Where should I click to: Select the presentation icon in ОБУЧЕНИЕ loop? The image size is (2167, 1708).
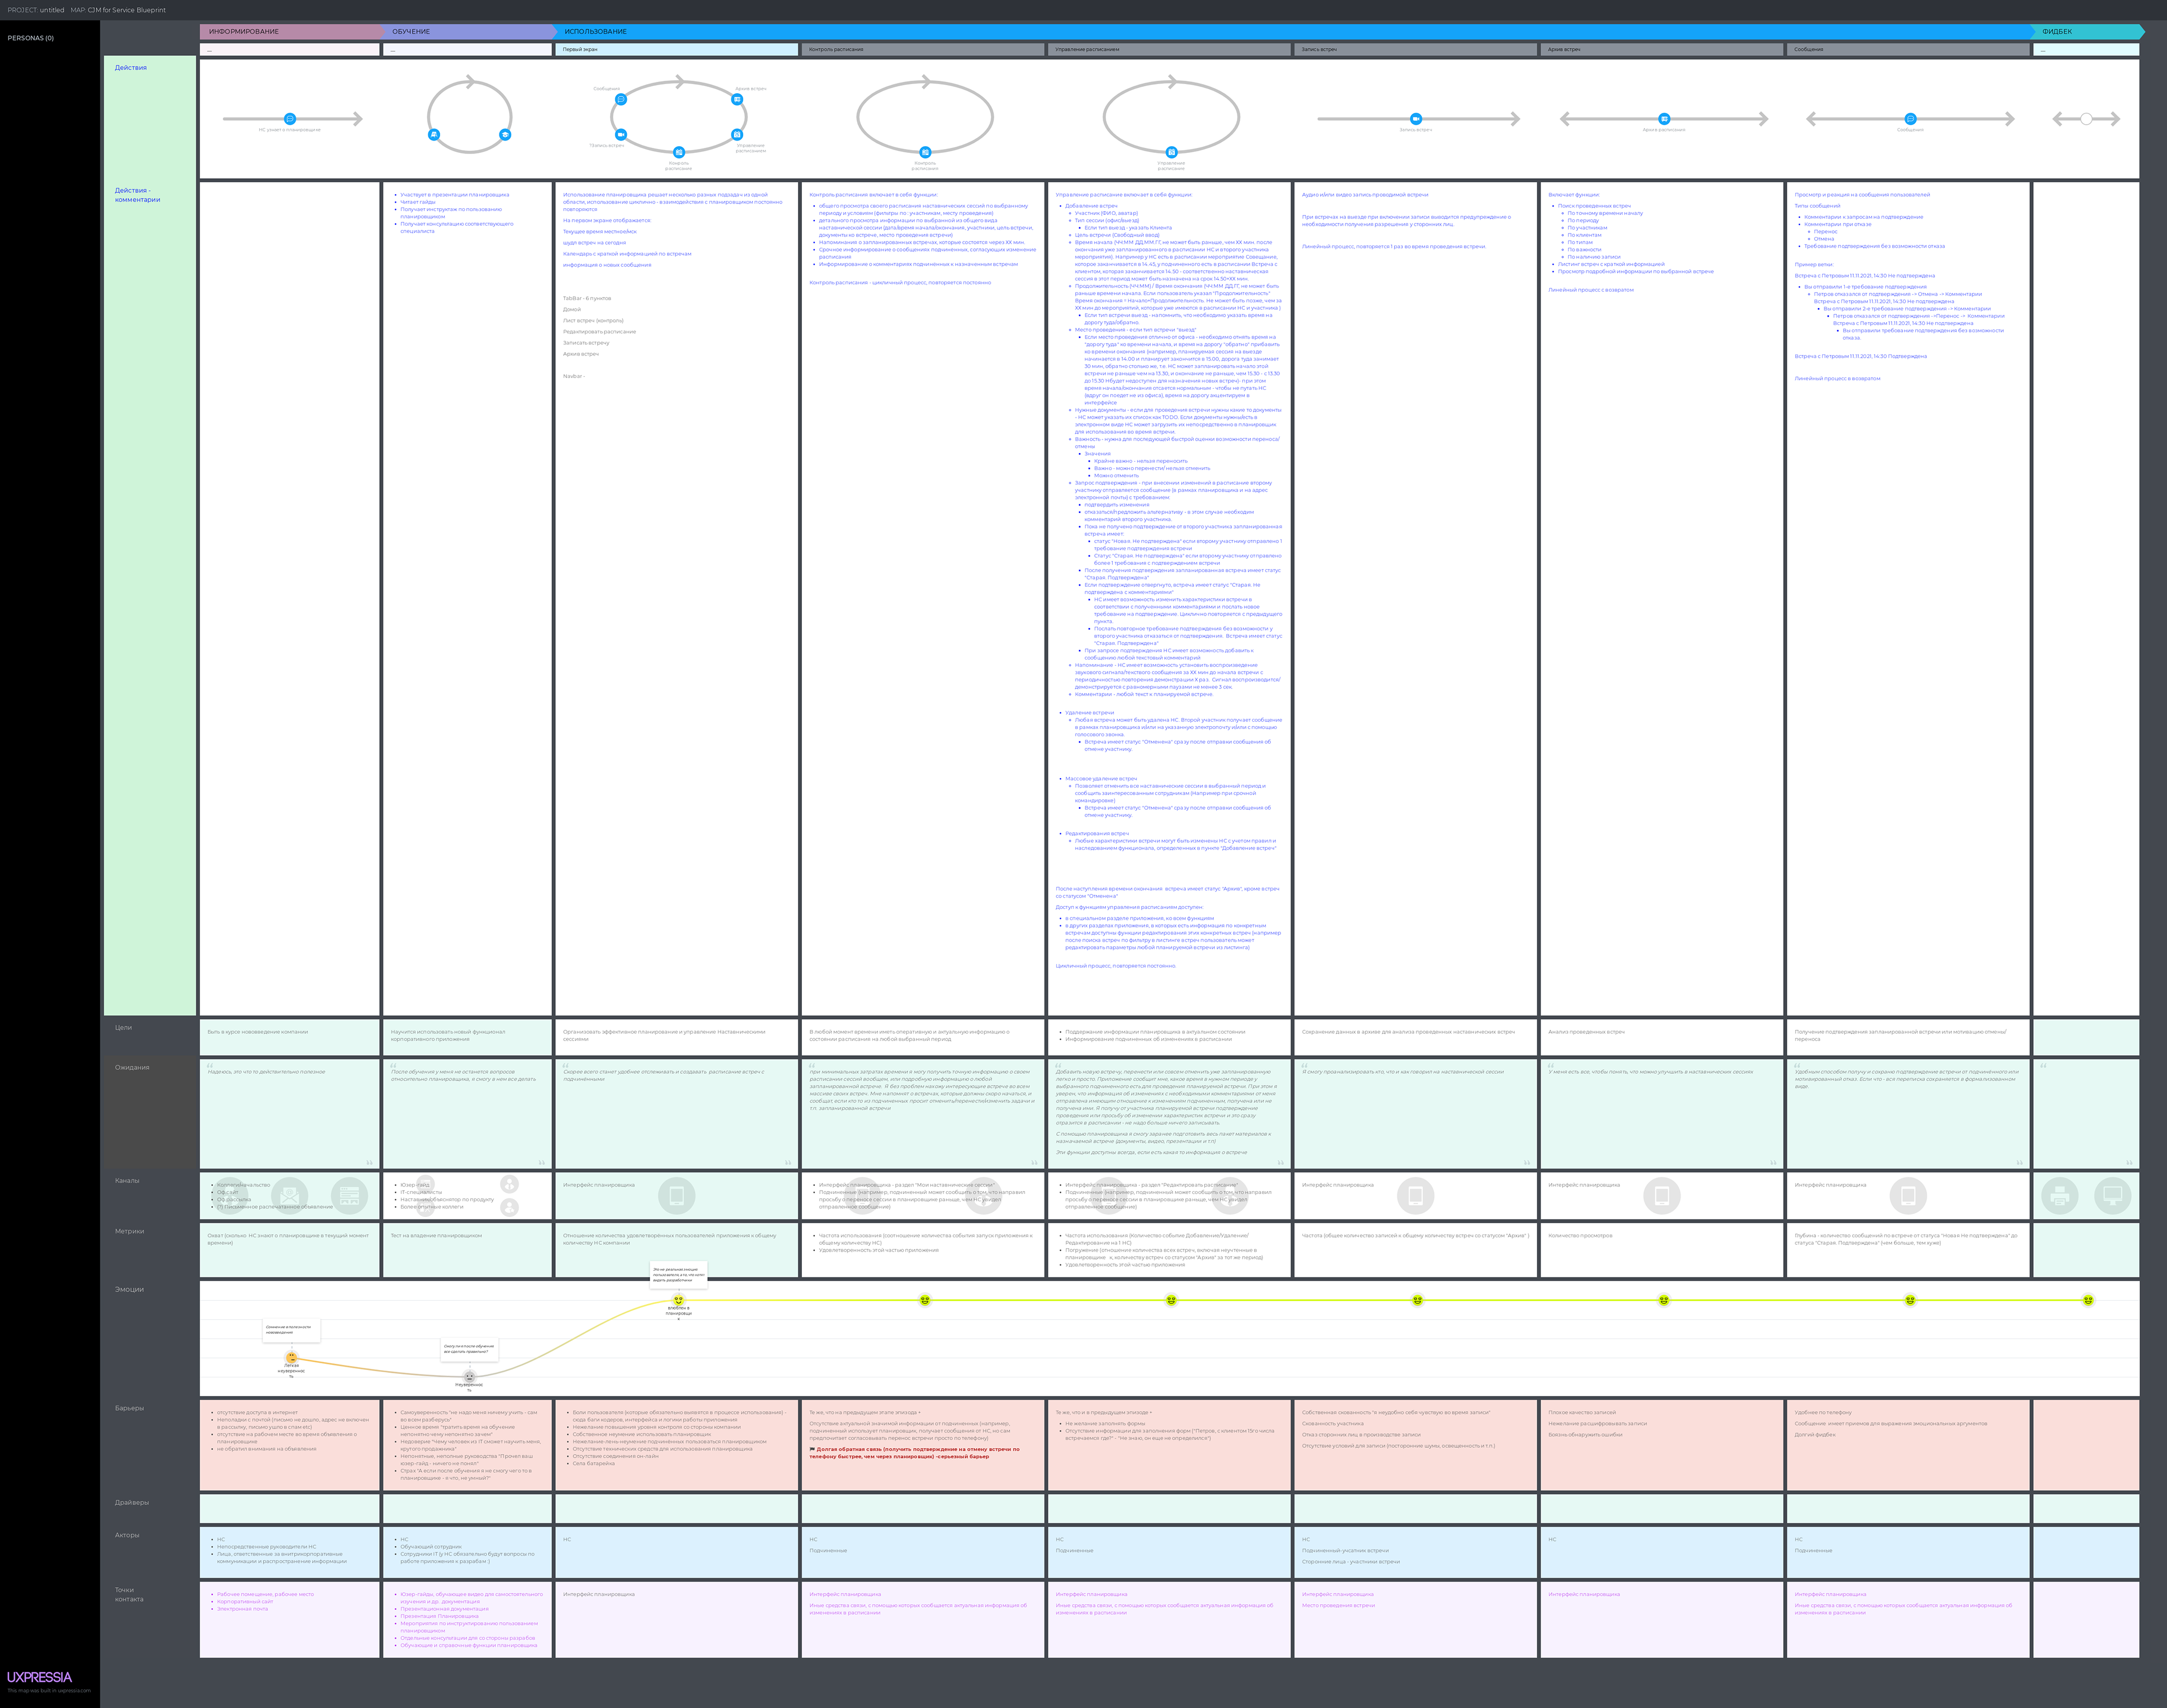tap(434, 134)
